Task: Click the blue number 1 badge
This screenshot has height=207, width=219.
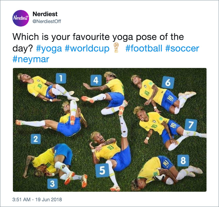Action: (x=61, y=78)
